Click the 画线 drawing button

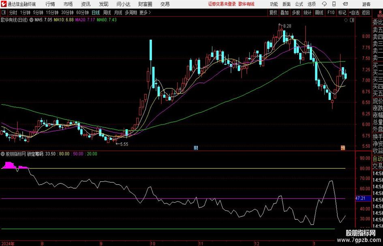[x=319, y=13]
